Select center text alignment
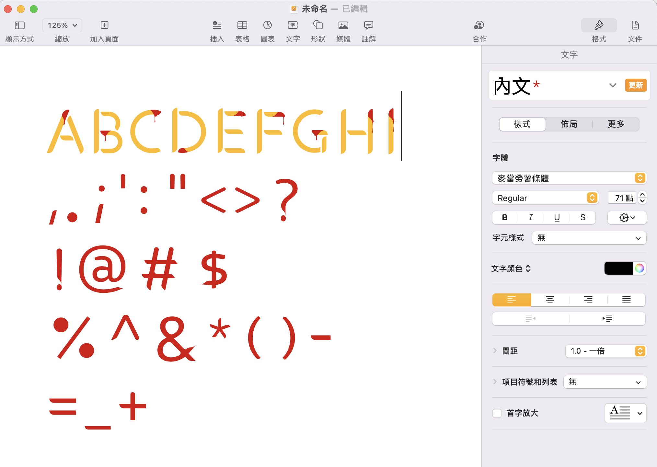 (550, 300)
